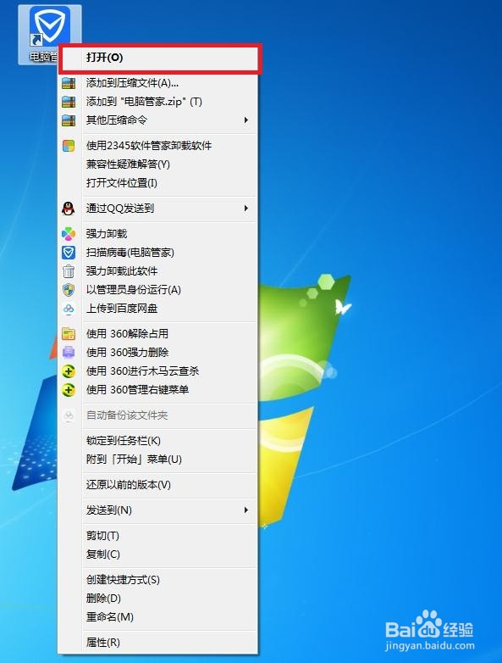This screenshot has height=663, width=502.
Task: Choose 打开文件位置(I)
Action: (158, 182)
